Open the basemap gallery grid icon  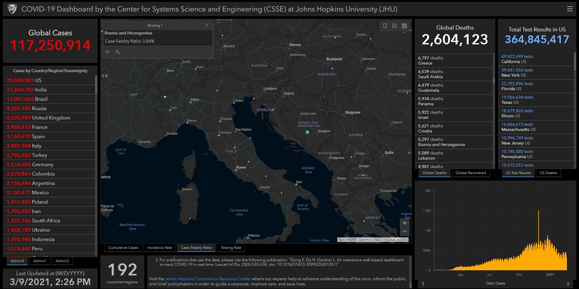coord(404,26)
